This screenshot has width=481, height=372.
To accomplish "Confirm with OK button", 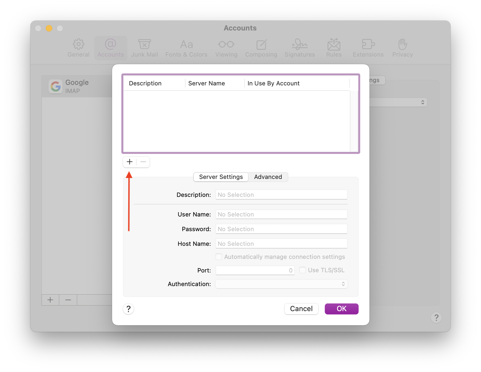I will (342, 309).
